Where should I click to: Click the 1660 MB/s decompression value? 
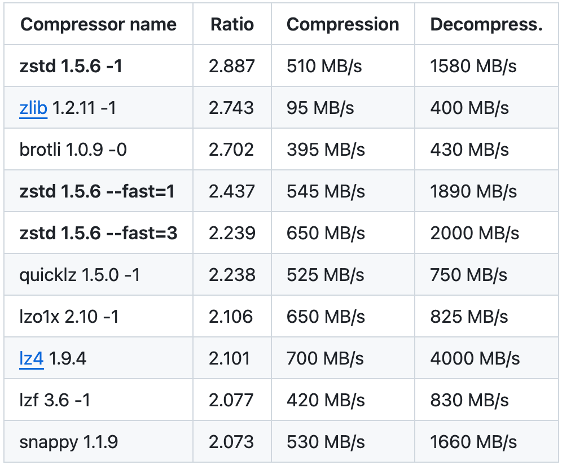(473, 442)
